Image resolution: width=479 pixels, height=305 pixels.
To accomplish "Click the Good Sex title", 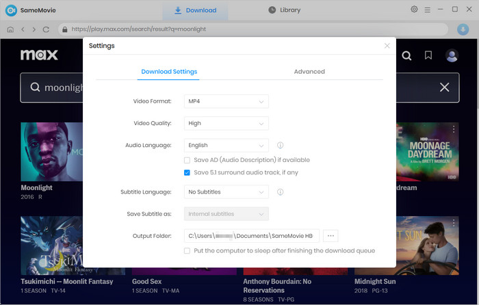I will pos(146,282).
